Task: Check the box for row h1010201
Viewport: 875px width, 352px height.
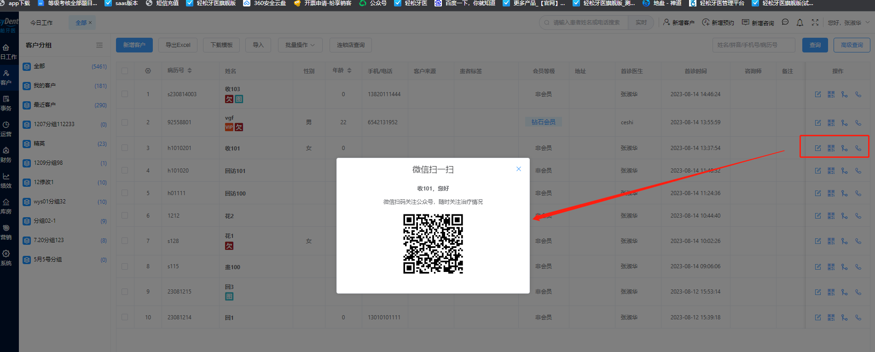Action: pyautogui.click(x=125, y=148)
